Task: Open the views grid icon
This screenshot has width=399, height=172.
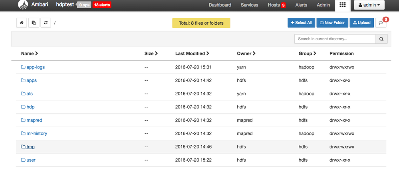Action: pyautogui.click(x=342, y=5)
